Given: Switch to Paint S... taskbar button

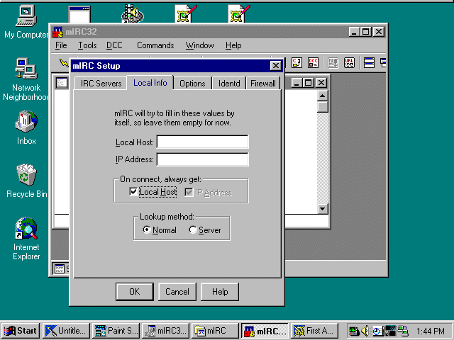Looking at the screenshot, I should click(116, 331).
